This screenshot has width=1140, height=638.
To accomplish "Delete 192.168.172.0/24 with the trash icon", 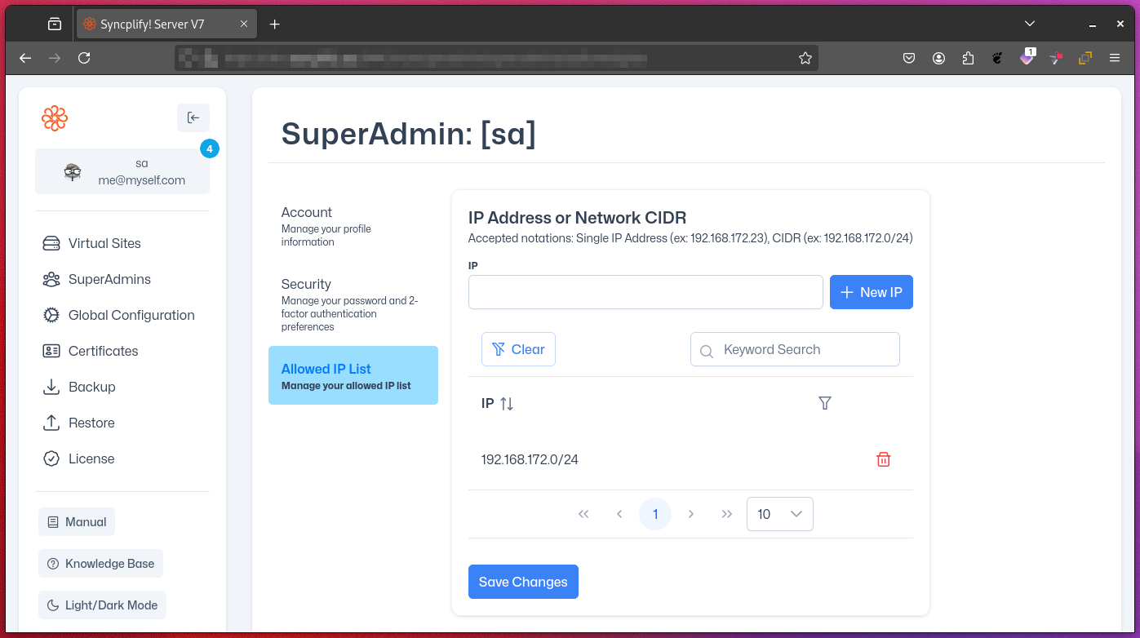I will pyautogui.click(x=883, y=459).
